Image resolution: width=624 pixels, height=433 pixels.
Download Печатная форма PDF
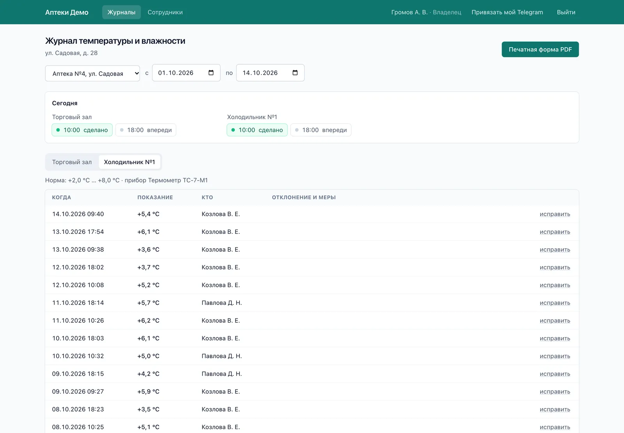click(x=540, y=49)
